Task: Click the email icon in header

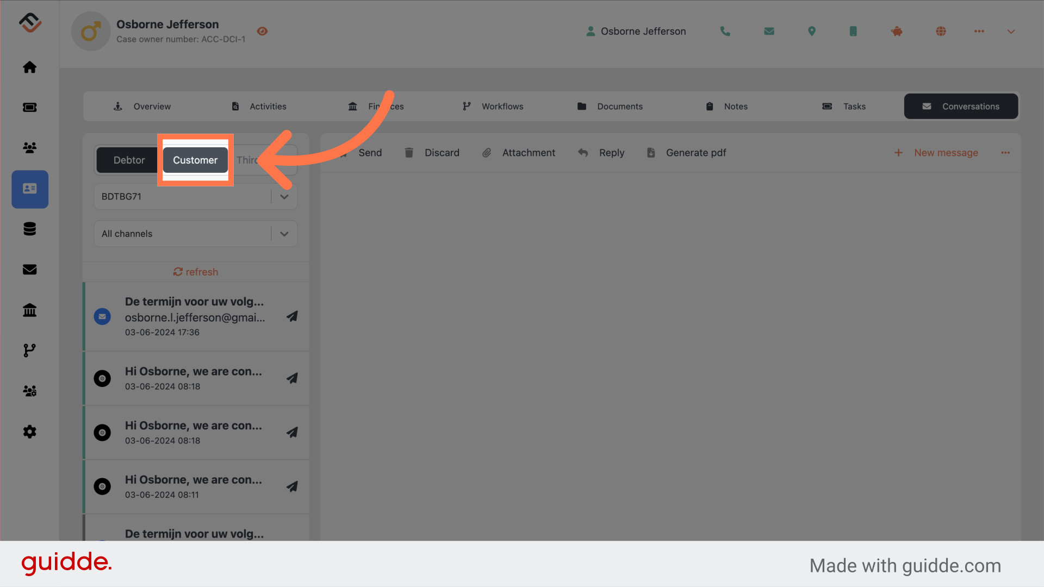Action: 769,30
